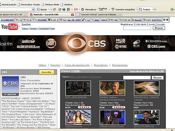
Task: Click the Traducir toolbar button
Action: (145, 10)
